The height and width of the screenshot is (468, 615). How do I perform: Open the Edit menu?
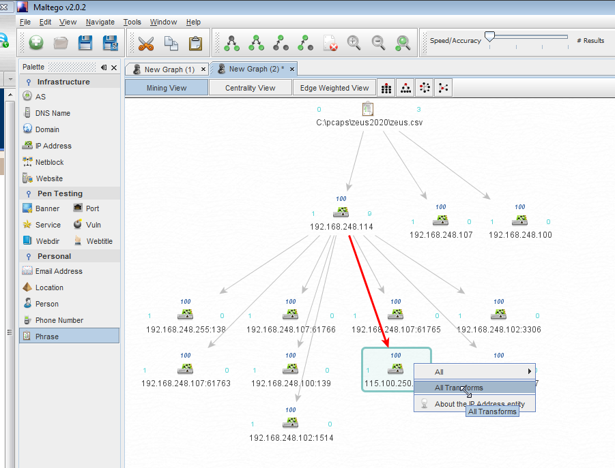[x=45, y=22]
